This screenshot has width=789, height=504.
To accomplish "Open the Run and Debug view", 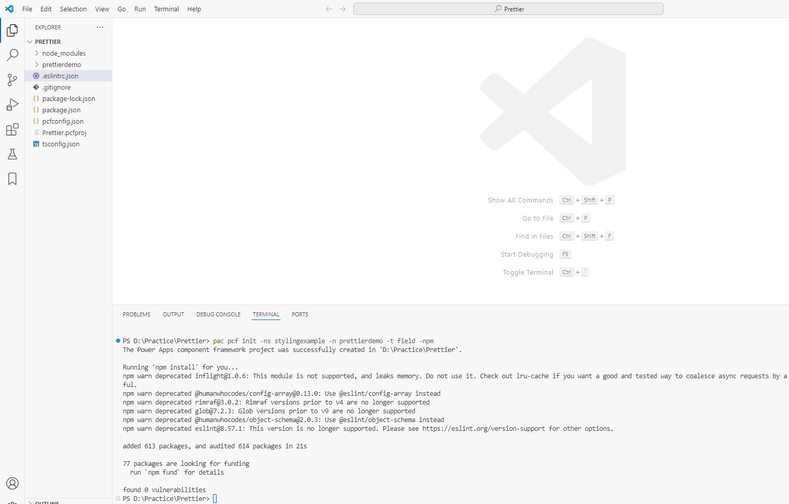I will [x=12, y=105].
